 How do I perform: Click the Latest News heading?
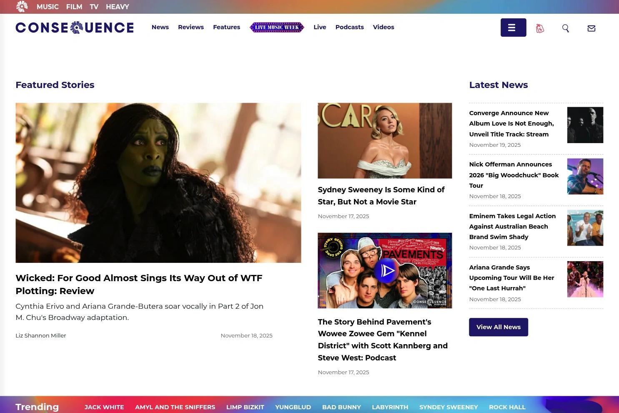pyautogui.click(x=499, y=85)
